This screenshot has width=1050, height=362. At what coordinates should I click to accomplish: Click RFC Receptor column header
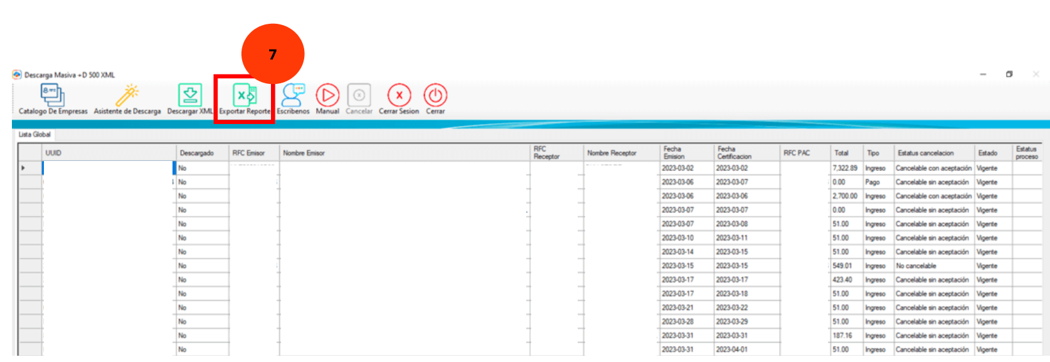coord(557,153)
